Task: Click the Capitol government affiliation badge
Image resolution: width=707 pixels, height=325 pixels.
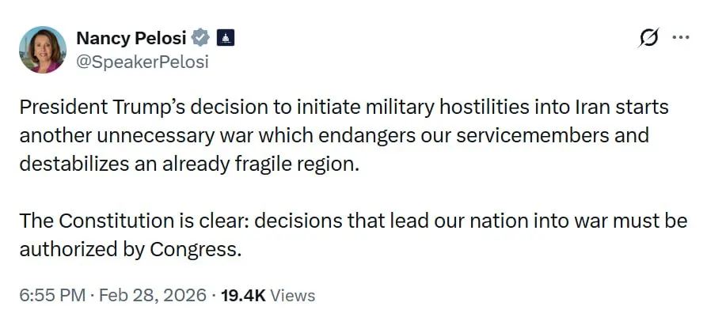Action: pos(226,39)
